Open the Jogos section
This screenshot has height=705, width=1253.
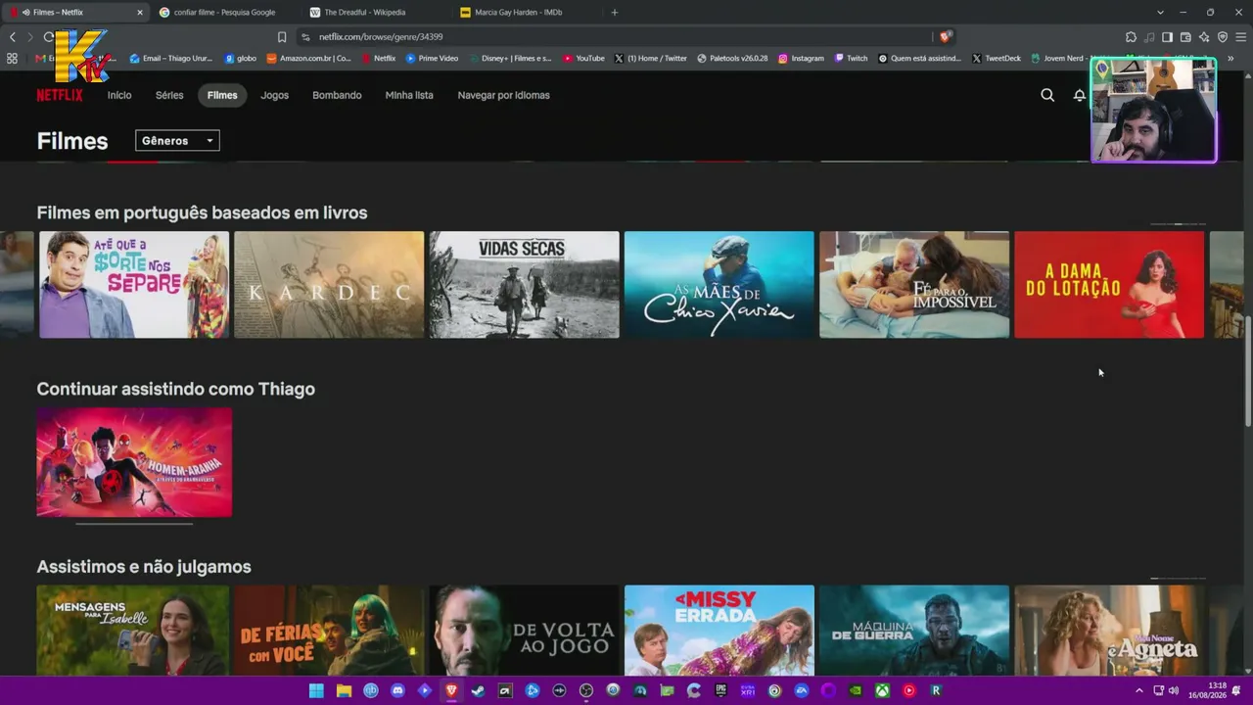[274, 95]
